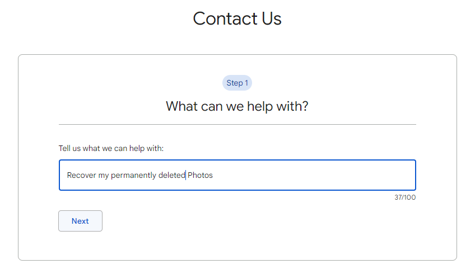Click empty space at right end of input field
475x264 pixels.
364,175
